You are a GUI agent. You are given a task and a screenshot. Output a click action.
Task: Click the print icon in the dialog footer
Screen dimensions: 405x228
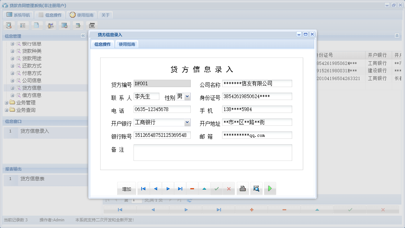(242, 188)
